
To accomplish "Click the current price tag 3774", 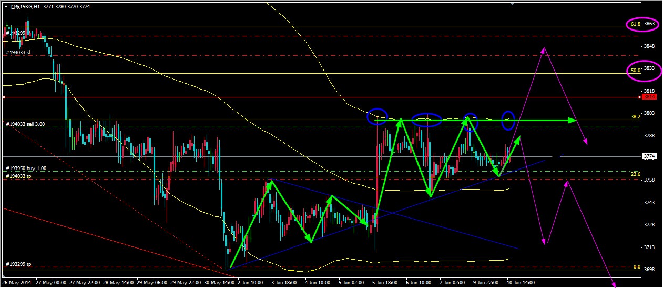I will [650, 156].
